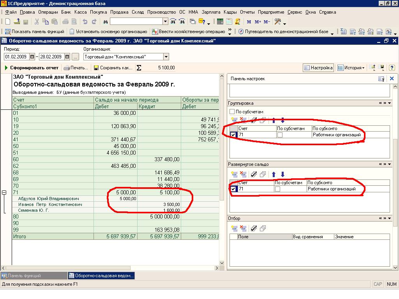Click the M+ memory button
399x299 pixels.
[x=258, y=22]
